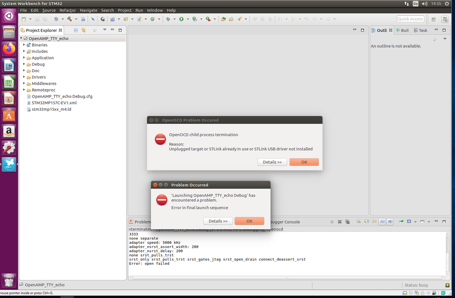
Task: Open Ubuntu Software center from launcher
Action: pyautogui.click(x=9, y=115)
